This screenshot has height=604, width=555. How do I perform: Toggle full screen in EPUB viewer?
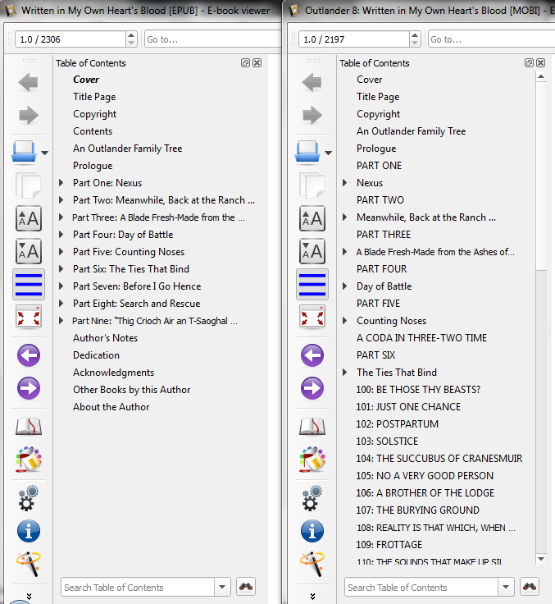tap(29, 317)
